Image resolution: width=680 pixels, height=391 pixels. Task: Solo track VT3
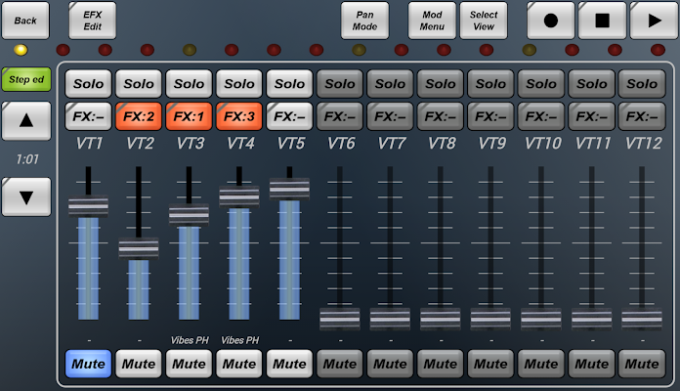pos(190,83)
